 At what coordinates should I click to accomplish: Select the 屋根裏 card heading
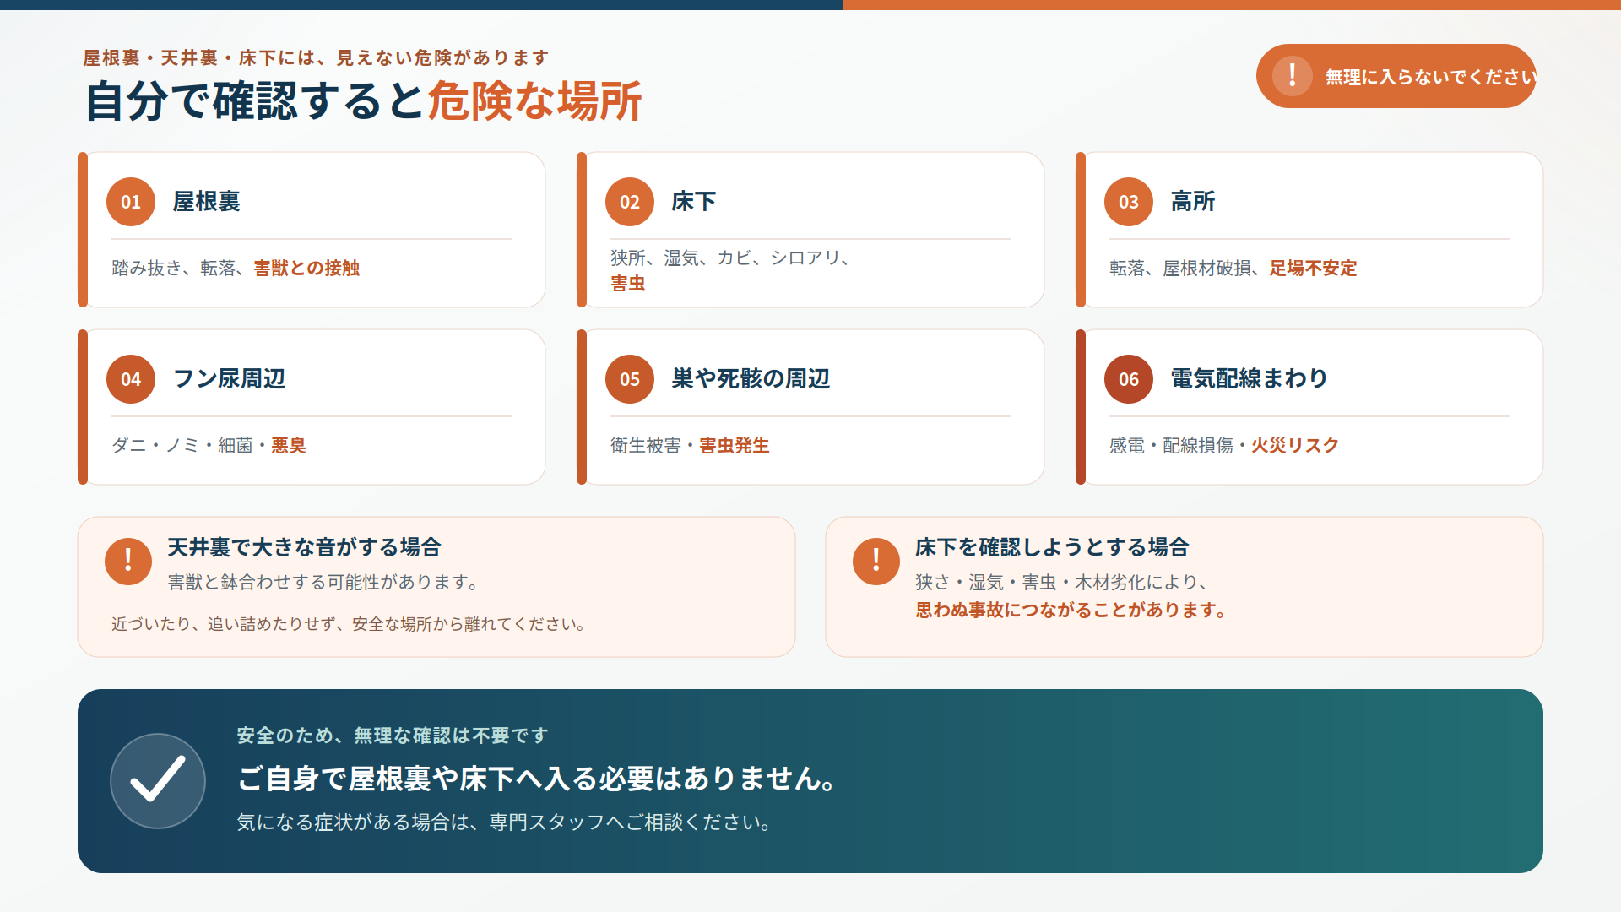click(x=207, y=202)
